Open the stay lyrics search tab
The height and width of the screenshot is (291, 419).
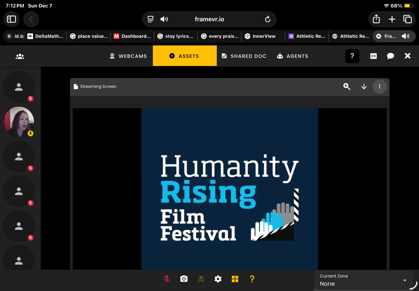pos(176,36)
